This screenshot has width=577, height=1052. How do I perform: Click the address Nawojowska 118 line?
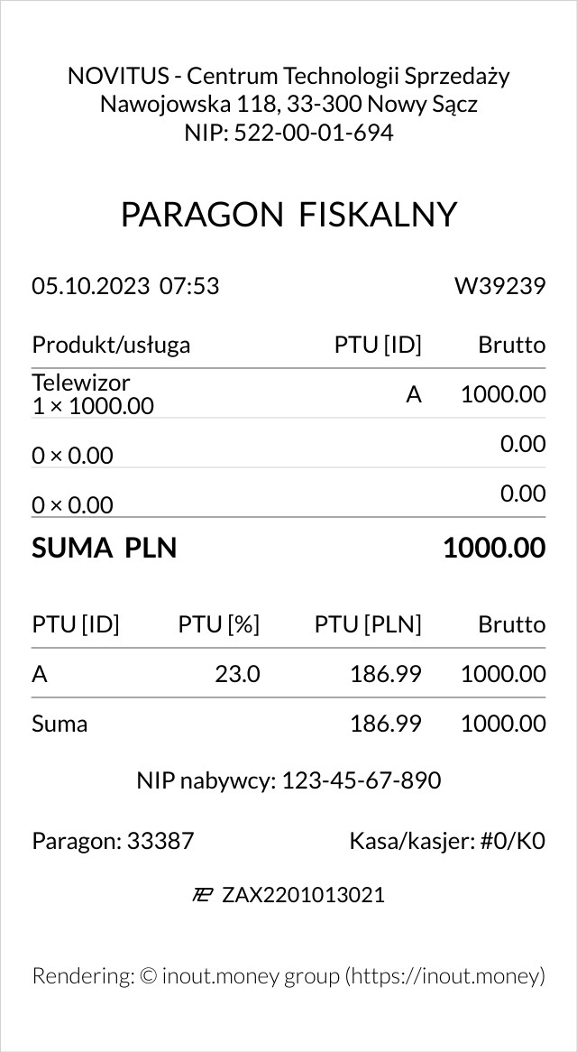click(x=288, y=105)
